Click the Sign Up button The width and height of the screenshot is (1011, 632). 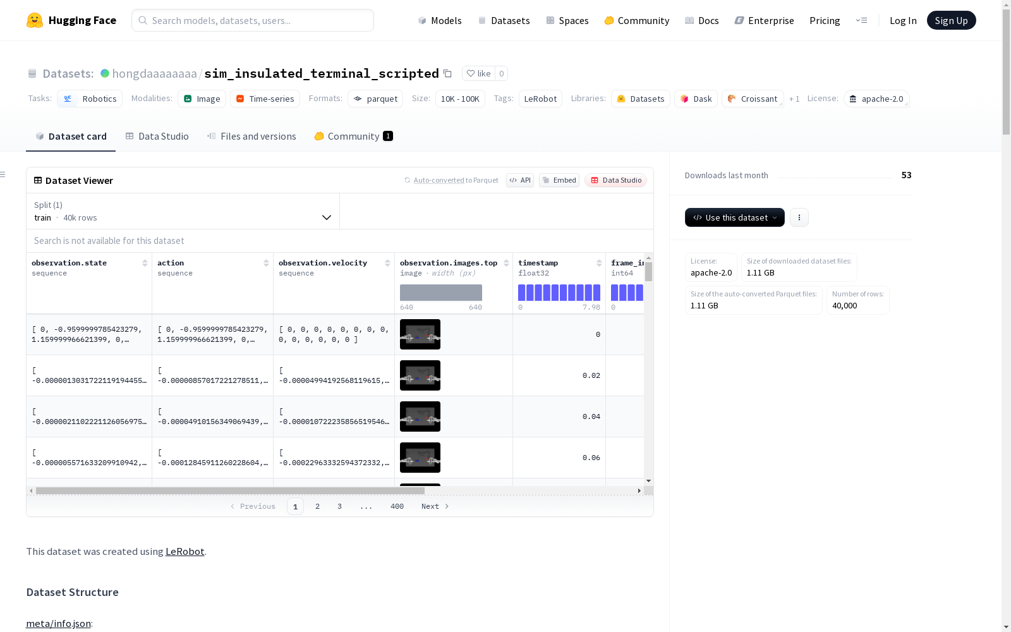951,20
